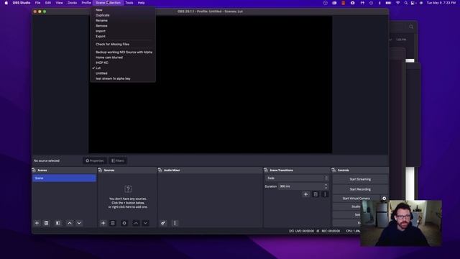The width and height of the screenshot is (460, 259).
Task: Open Control Center in menu bar
Action: pos(413,3)
